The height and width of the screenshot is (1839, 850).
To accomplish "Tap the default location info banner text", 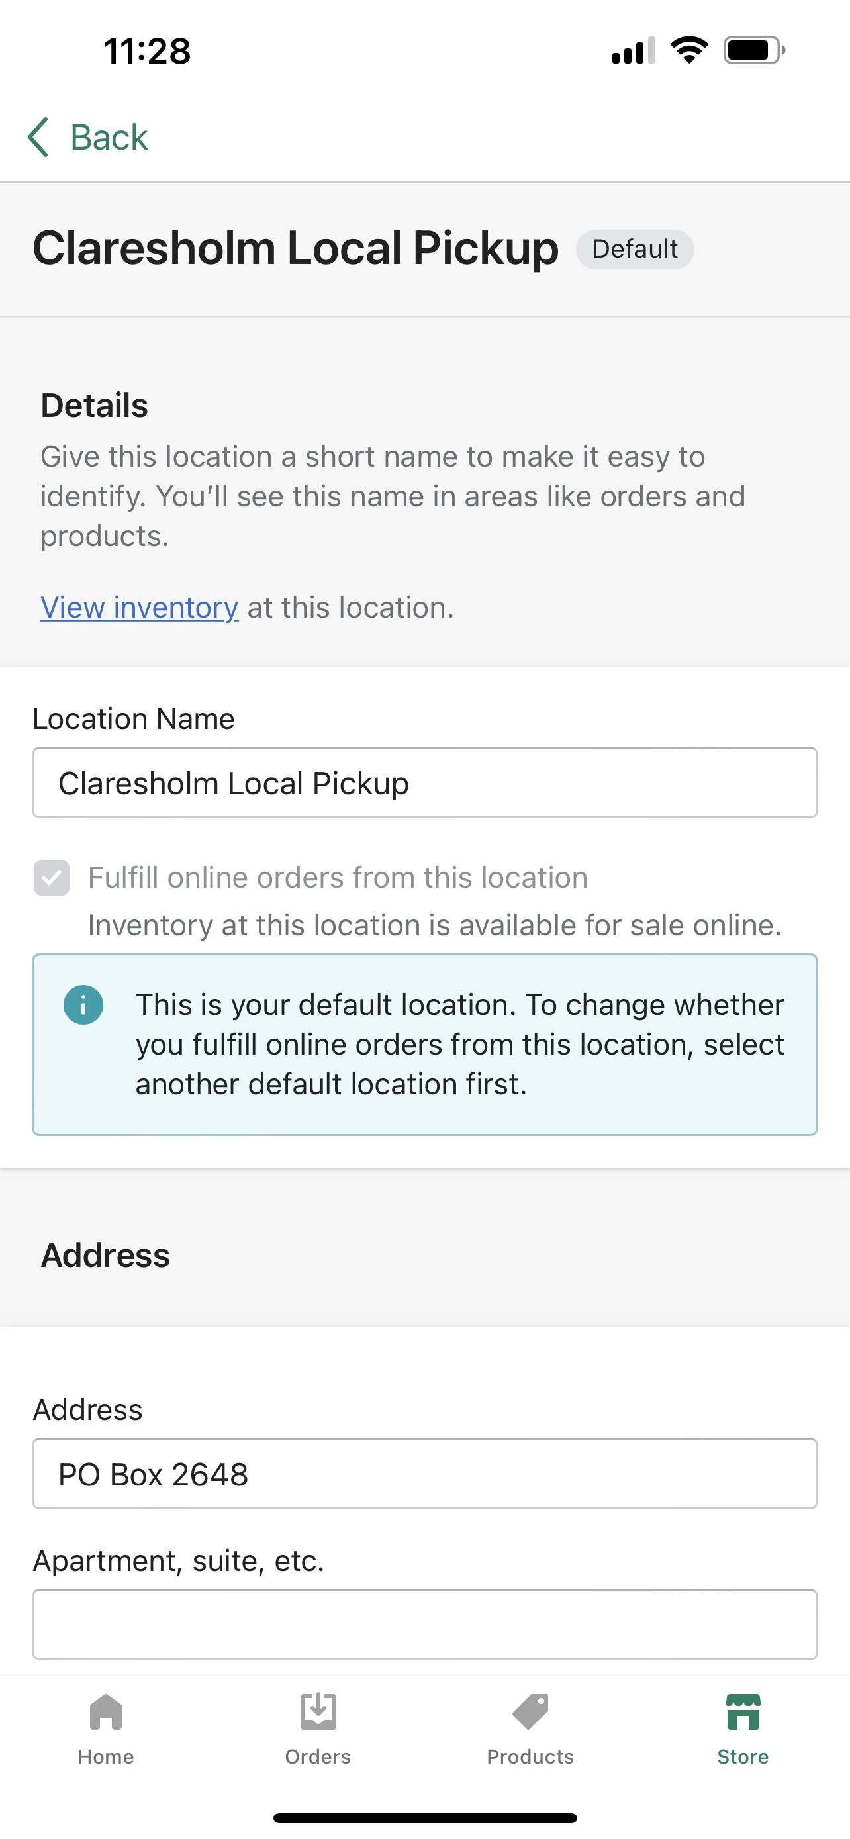I will tap(459, 1045).
